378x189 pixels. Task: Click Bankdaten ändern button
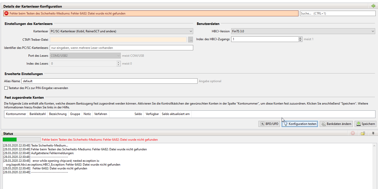(x=336, y=124)
